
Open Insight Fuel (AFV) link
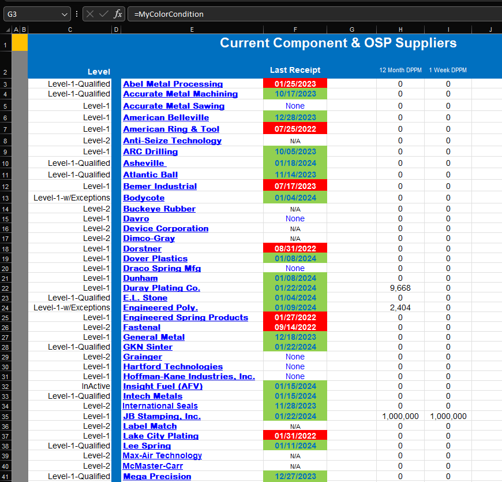coord(163,387)
